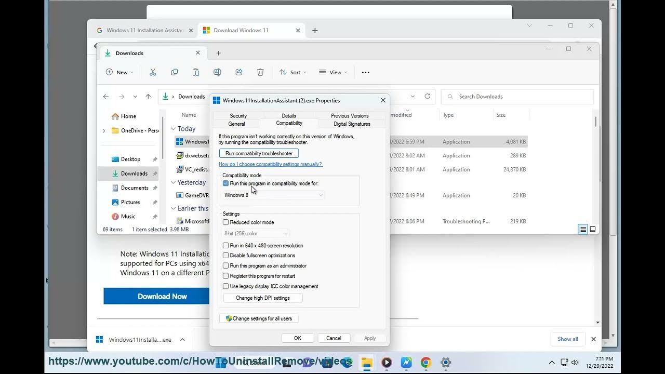Screen dimensions: 665x374
Task: Uncheck Run this program in compatibility mode
Action: pyautogui.click(x=225, y=183)
